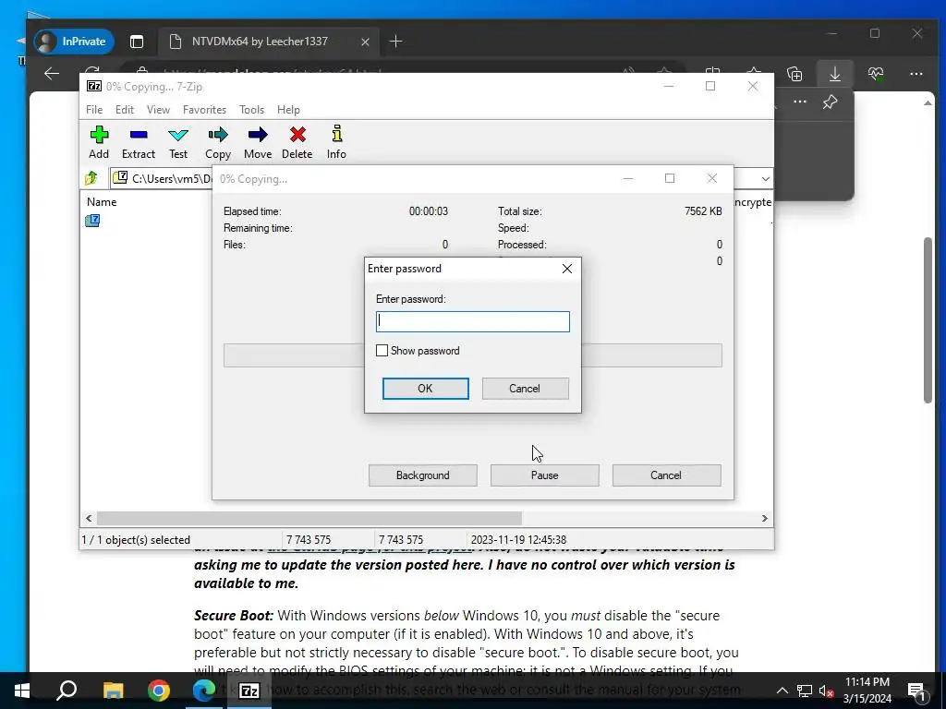This screenshot has height=709, width=946.
Task: Expand the 7-Zip address bar dropdown
Action: click(765, 178)
